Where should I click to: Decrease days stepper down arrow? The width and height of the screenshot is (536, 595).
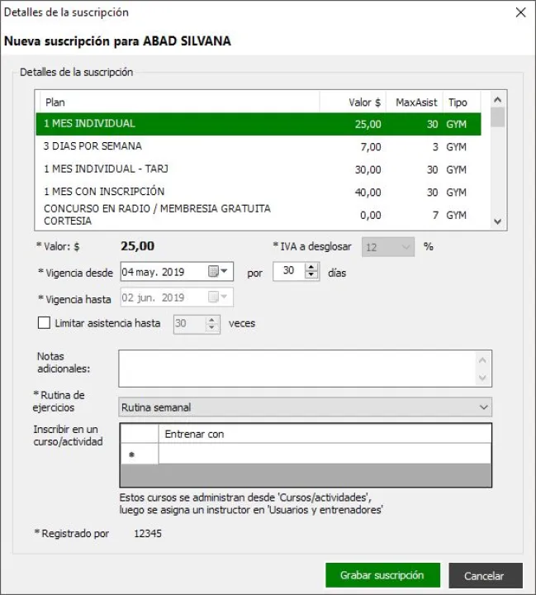311,277
